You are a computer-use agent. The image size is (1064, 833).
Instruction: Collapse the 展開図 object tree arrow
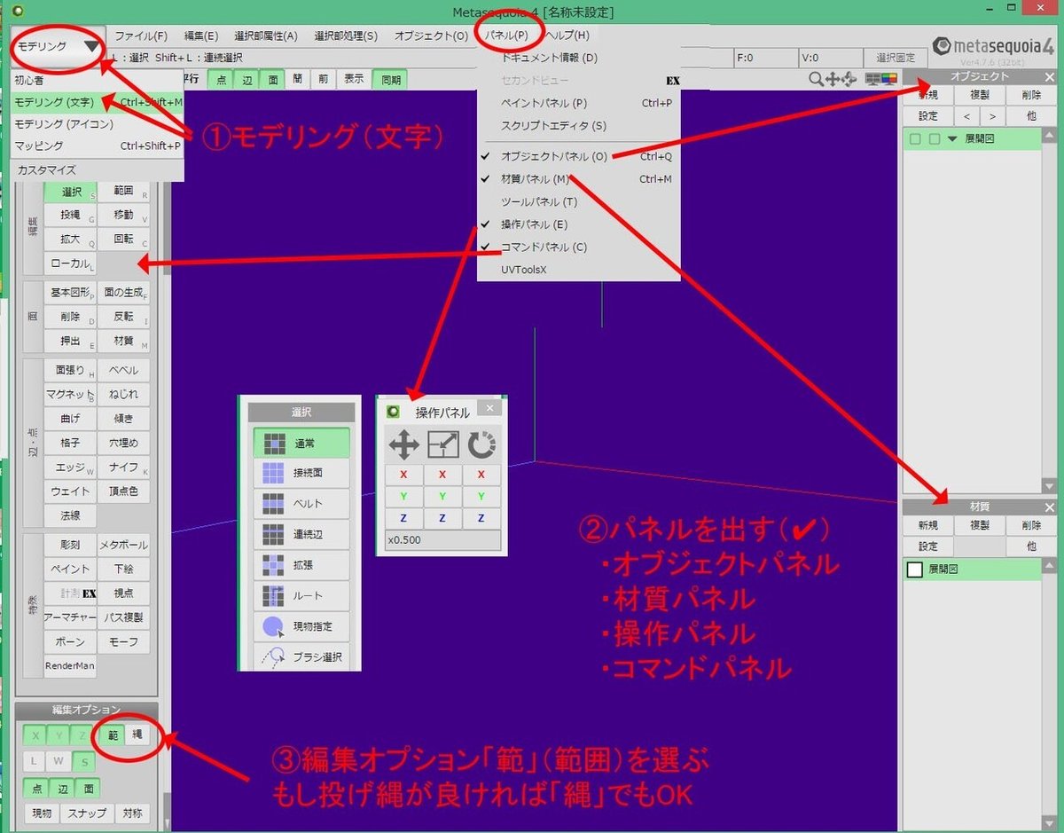pos(952,138)
